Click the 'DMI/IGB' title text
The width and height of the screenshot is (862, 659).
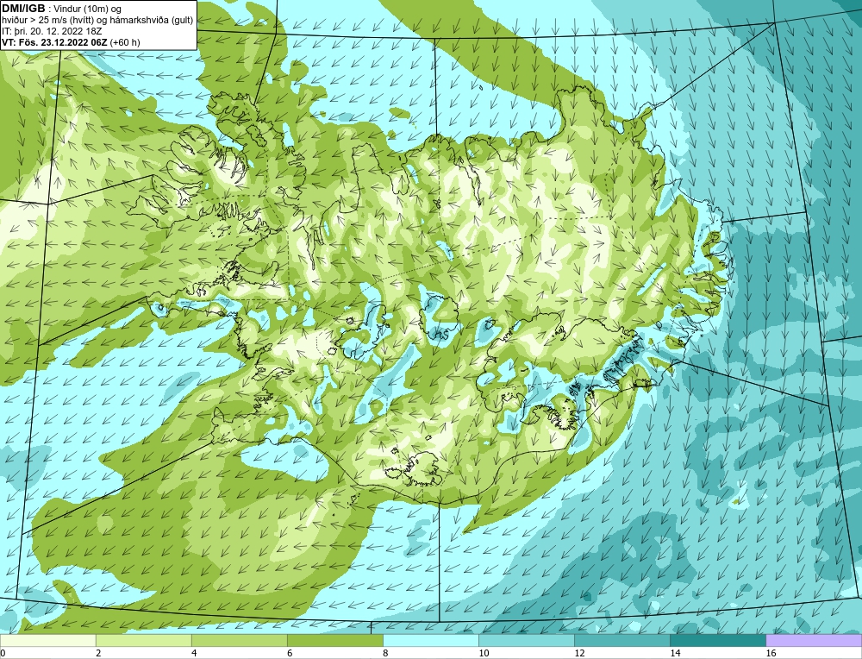pos(22,9)
